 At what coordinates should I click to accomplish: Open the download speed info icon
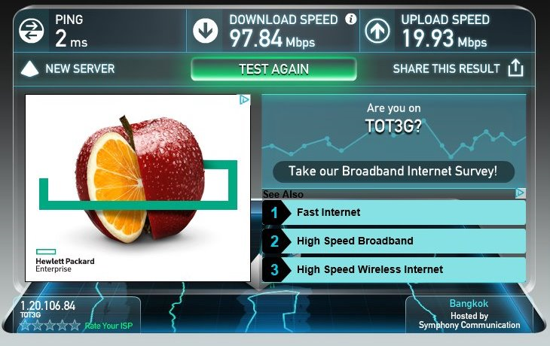click(x=350, y=19)
